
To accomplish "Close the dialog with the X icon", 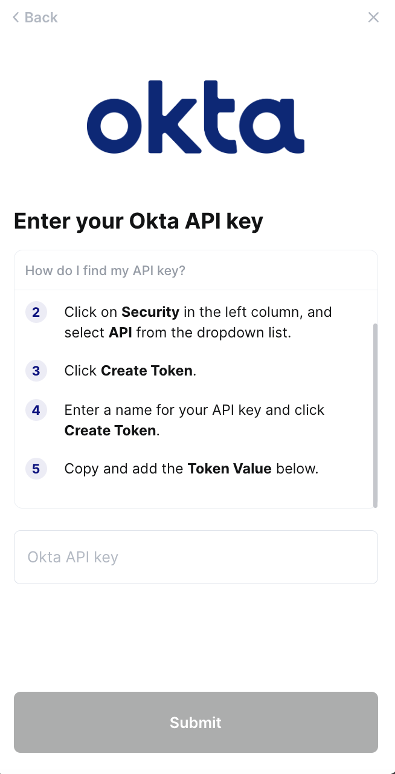I will click(x=373, y=18).
